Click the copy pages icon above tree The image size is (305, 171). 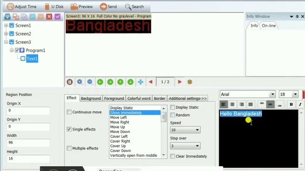point(24,17)
